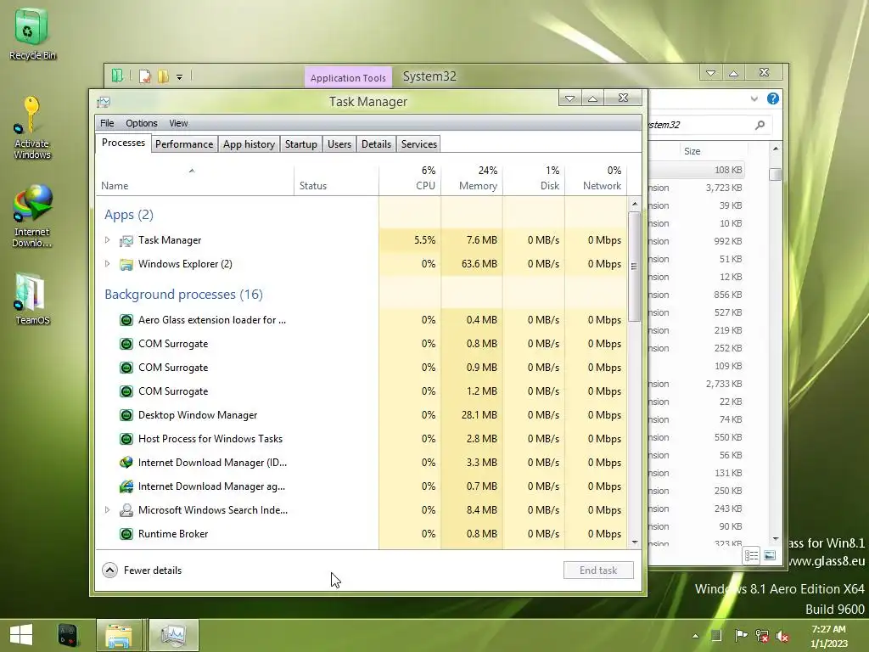Open the Application Tools ribbon tab
Viewport: 869px width, 652px height.
[x=348, y=77]
